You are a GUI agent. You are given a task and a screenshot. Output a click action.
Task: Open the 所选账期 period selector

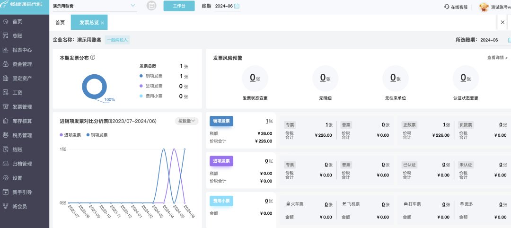(509, 40)
